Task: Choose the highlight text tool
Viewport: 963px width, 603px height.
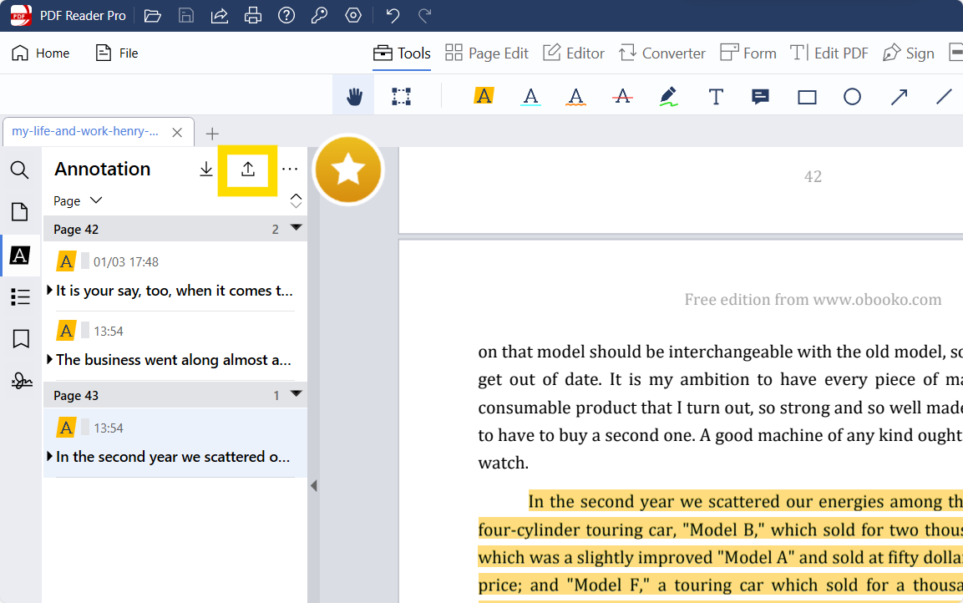Action: point(484,96)
